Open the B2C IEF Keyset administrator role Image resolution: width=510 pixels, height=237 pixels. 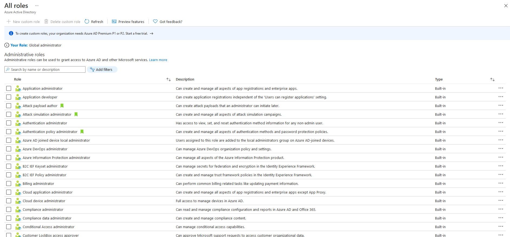[45, 166]
